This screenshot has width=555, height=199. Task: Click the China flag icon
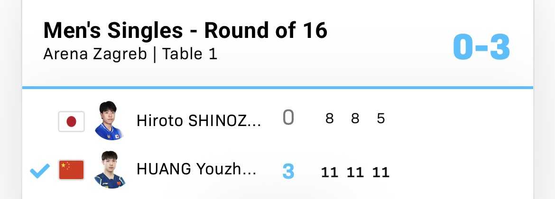[71, 170]
